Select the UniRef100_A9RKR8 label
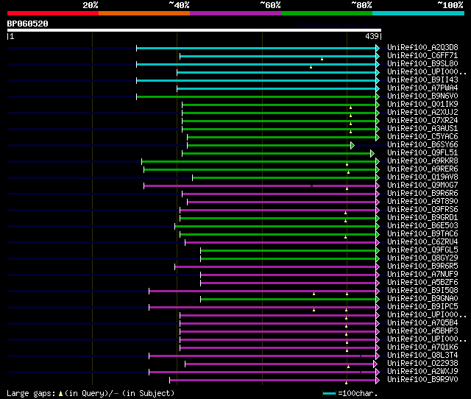Screen dimensions: 471x399 [x=422, y=161]
